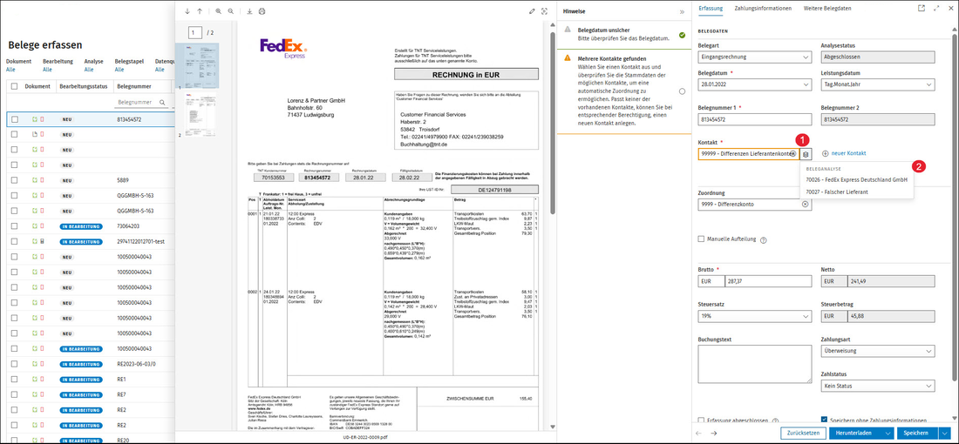Viewport: 959px width, 444px height.
Task: Check Erfassung abgeschlossen checkbox
Action: (x=701, y=420)
